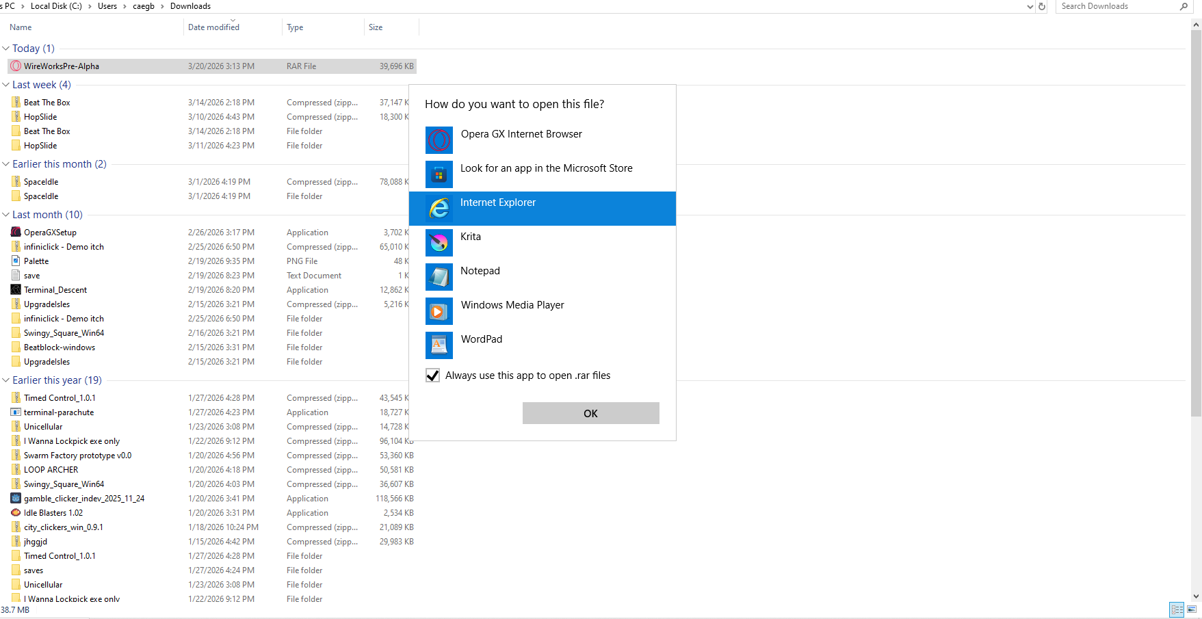This screenshot has height=619, width=1202.
Task: Collapse the Last week group
Action: pos(6,85)
